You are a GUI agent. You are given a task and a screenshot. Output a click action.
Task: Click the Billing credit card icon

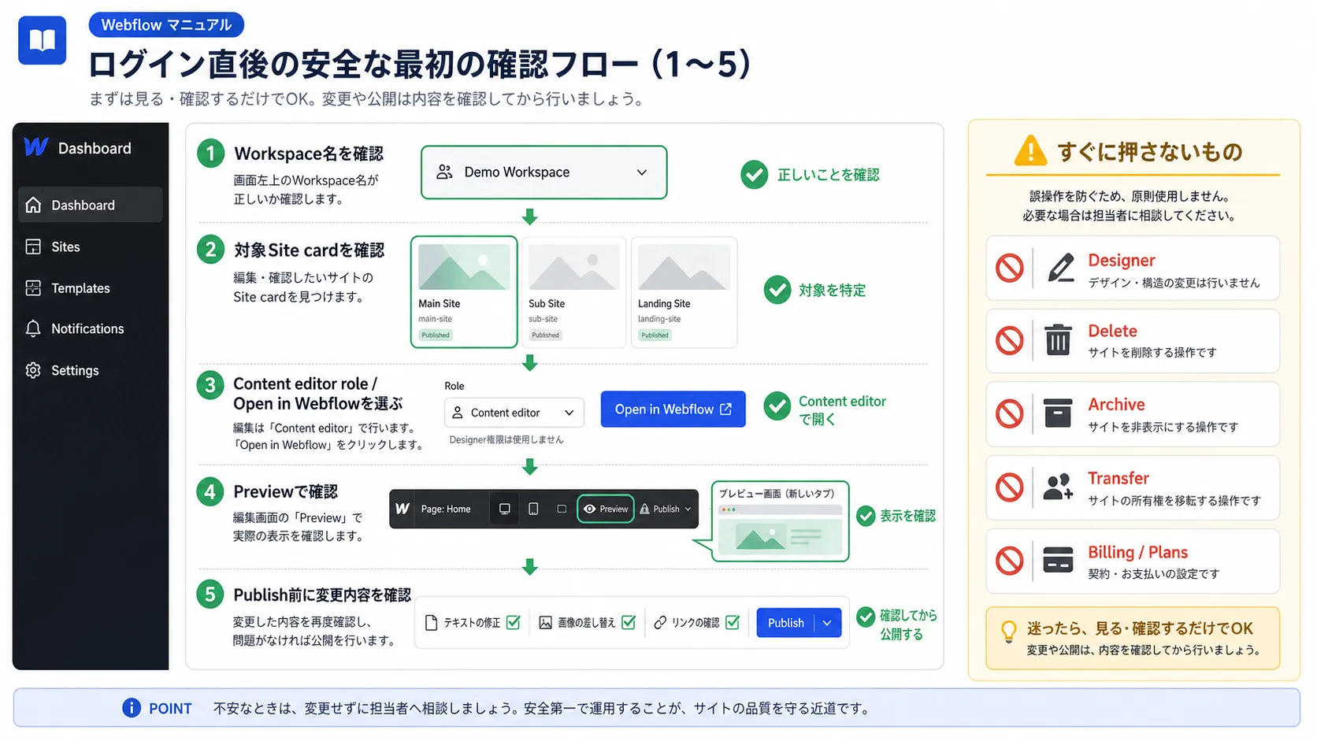(1058, 560)
